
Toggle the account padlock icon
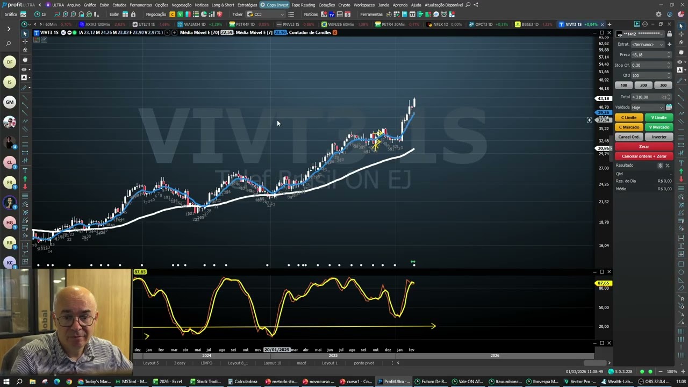[x=669, y=34]
